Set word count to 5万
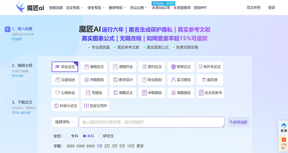 pyautogui.click(x=122, y=146)
